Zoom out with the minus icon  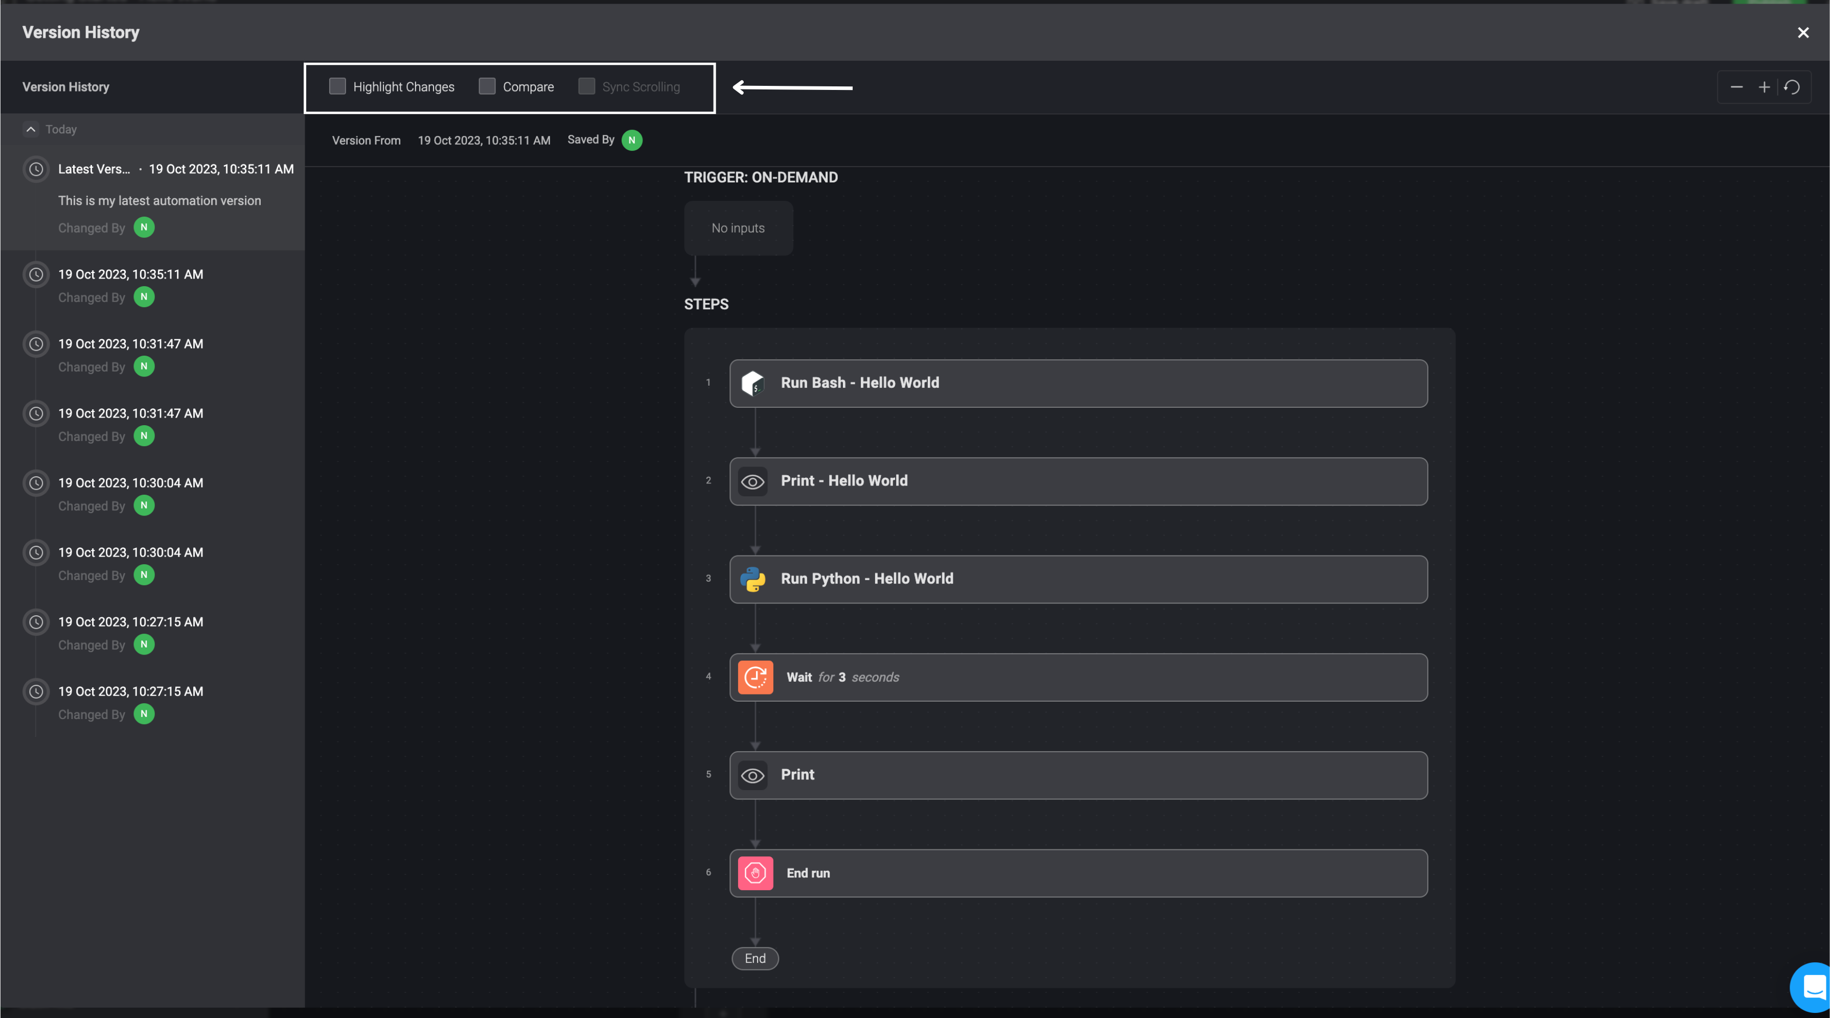pyautogui.click(x=1736, y=87)
